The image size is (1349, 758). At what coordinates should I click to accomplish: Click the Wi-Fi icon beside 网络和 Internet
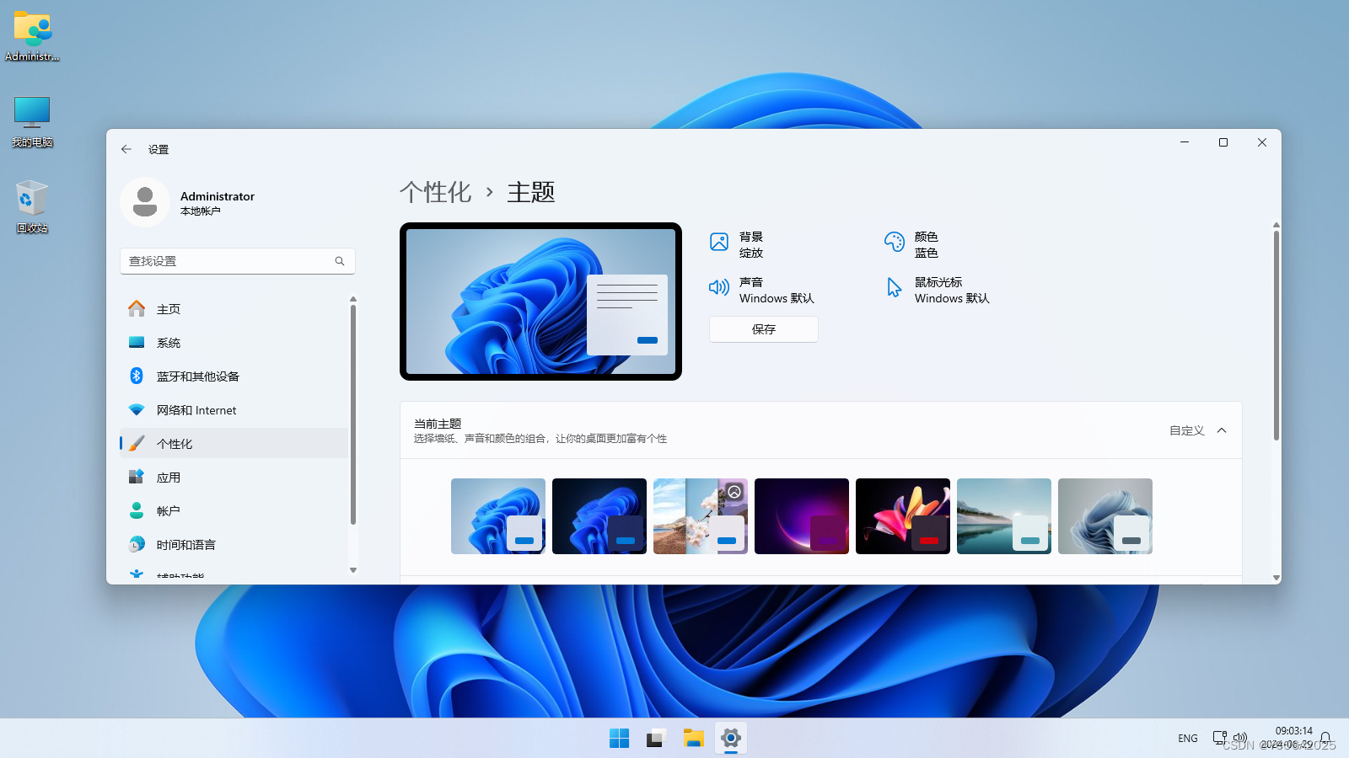[137, 410]
